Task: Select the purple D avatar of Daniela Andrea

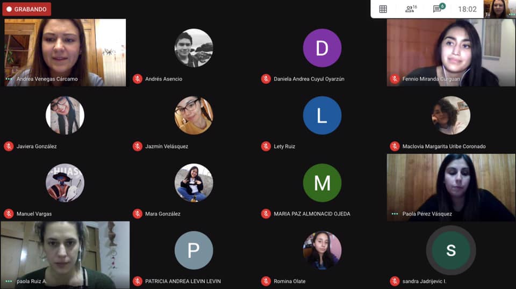Action: pyautogui.click(x=322, y=48)
